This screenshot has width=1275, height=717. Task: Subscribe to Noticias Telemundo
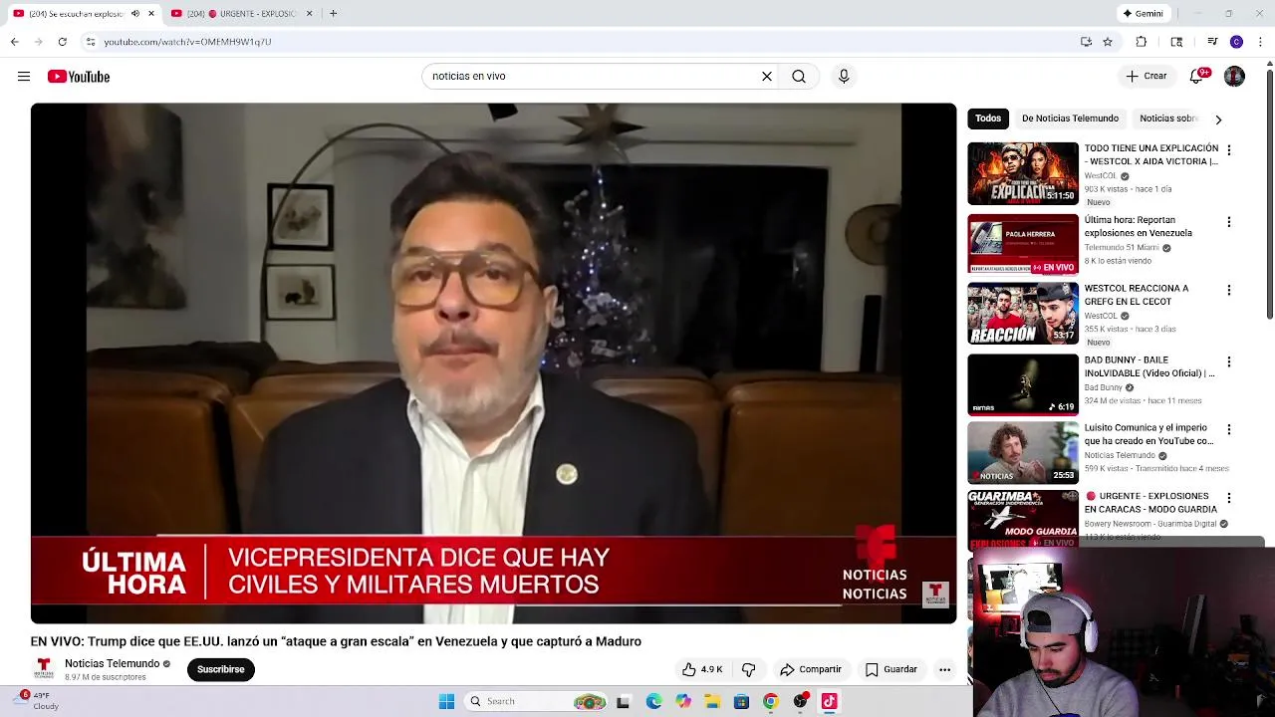coord(220,669)
